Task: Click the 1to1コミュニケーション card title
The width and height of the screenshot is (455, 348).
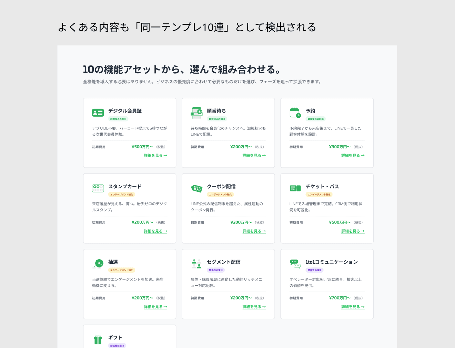Action: point(332,262)
